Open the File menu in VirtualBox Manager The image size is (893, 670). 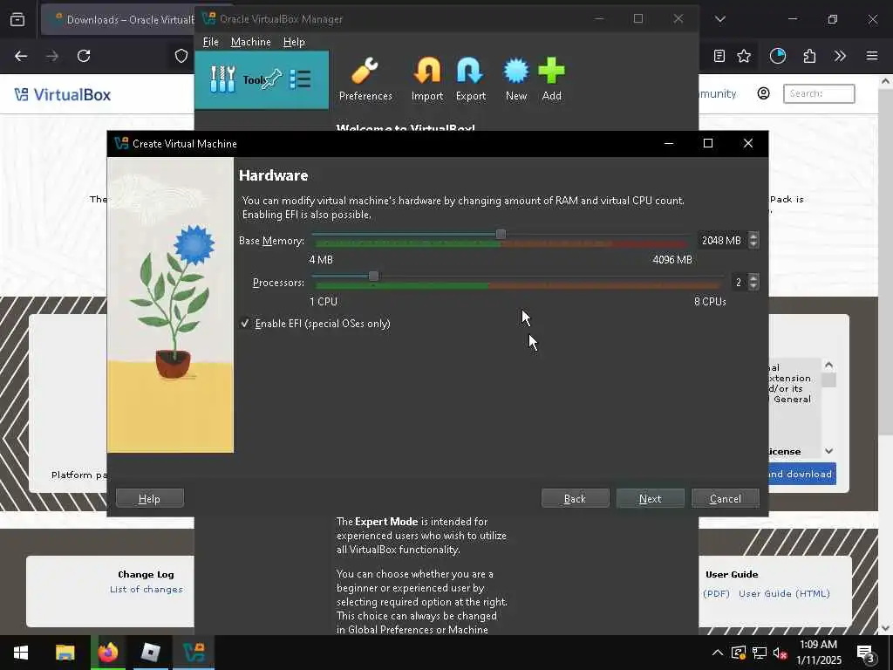[210, 42]
